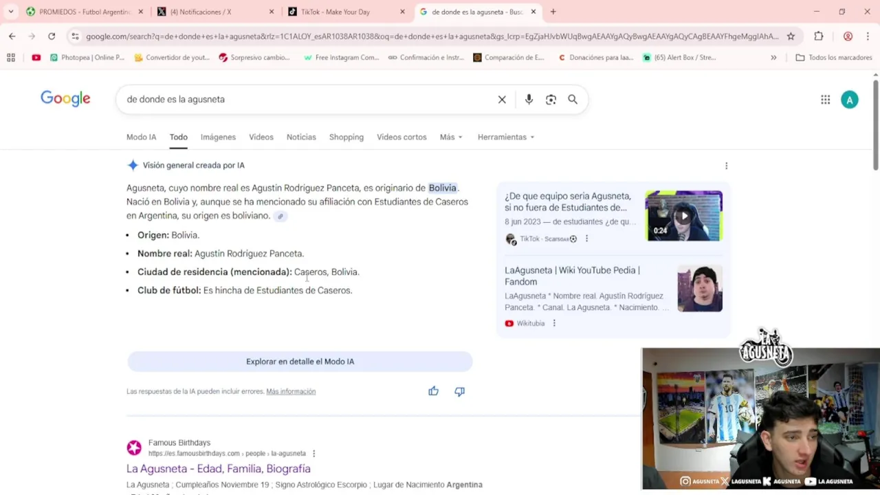This screenshot has height=495, width=880.
Task: Close the Notificaciones X tab
Action: click(x=272, y=12)
